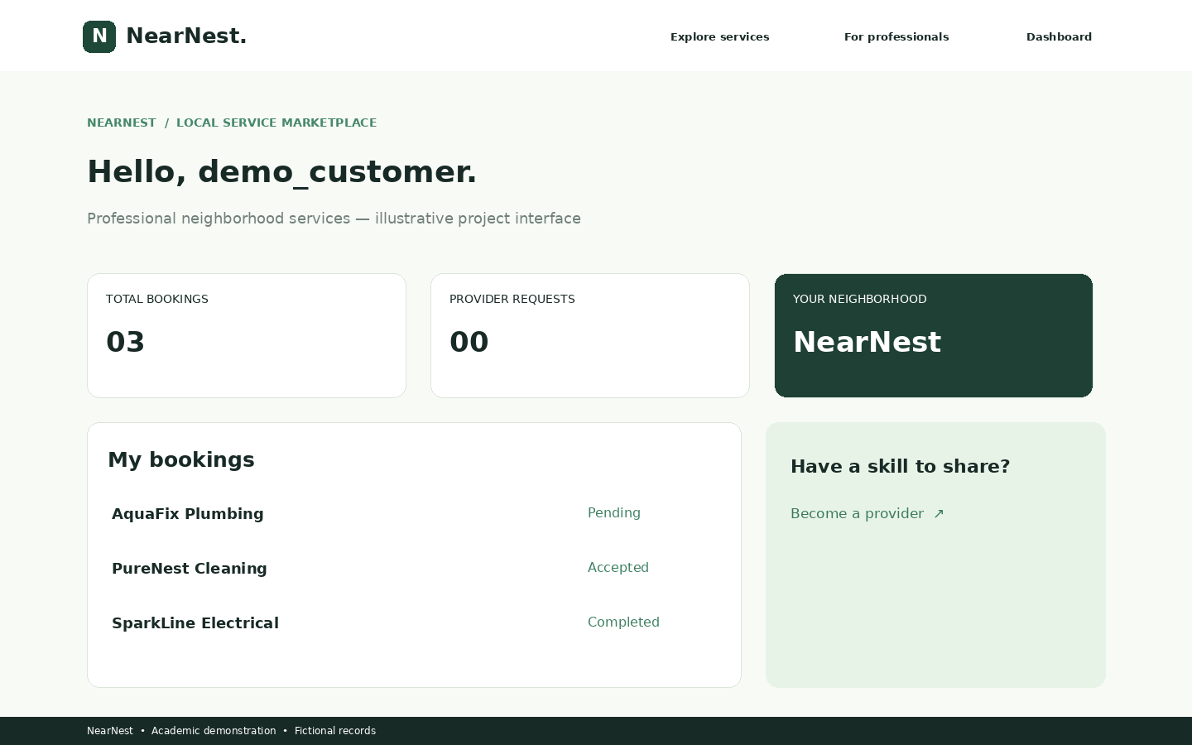The height and width of the screenshot is (745, 1192).
Task: Click the NearNest footer text
Action: 110,731
